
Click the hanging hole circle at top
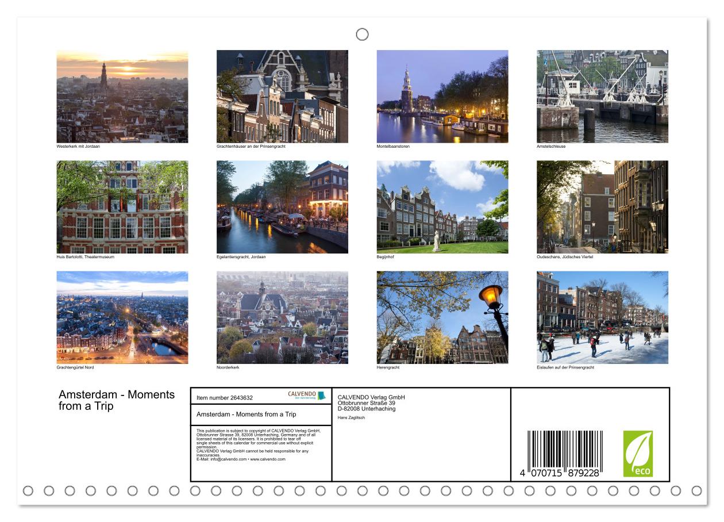pos(362,34)
